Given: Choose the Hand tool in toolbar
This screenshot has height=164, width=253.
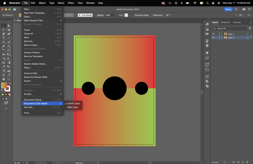Looking at the screenshot, I should pyautogui.click(x=4, y=79).
